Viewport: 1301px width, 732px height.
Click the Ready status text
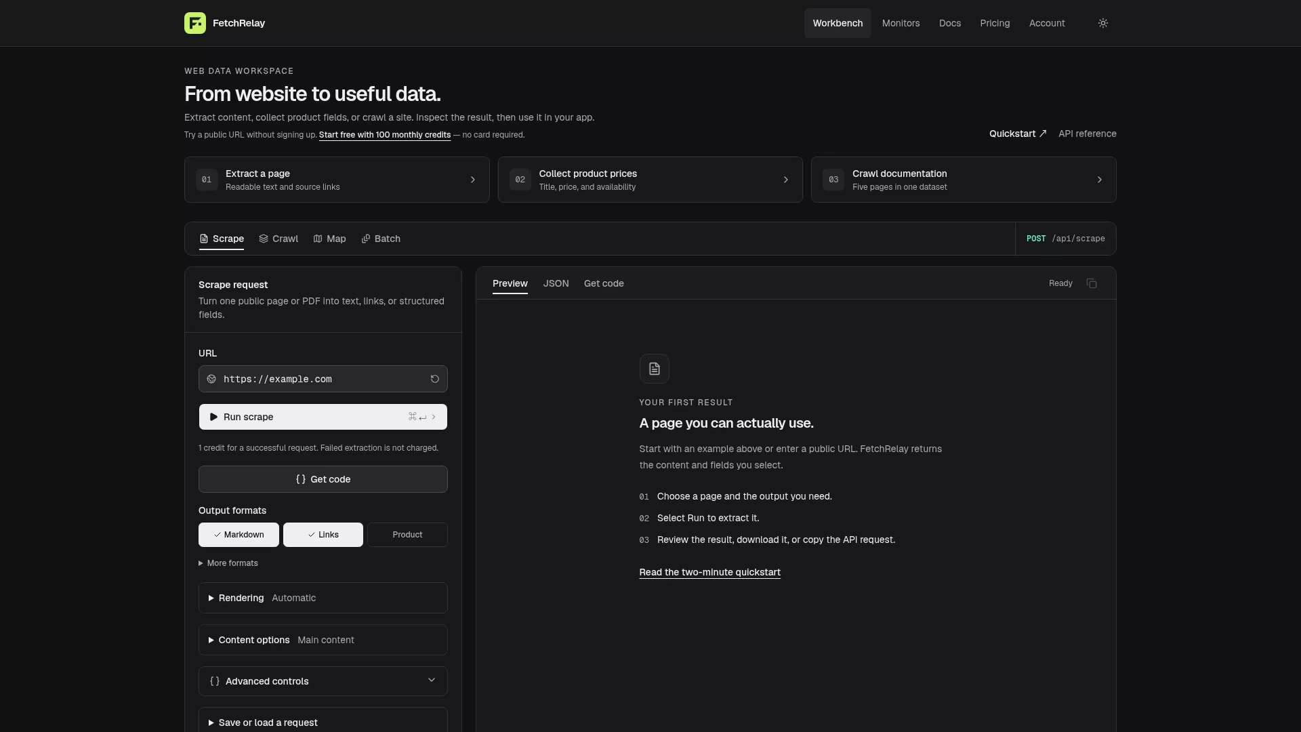tap(1061, 283)
